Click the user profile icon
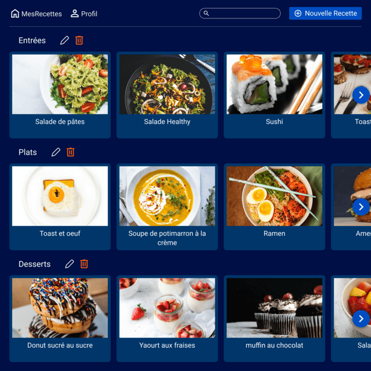 point(75,13)
